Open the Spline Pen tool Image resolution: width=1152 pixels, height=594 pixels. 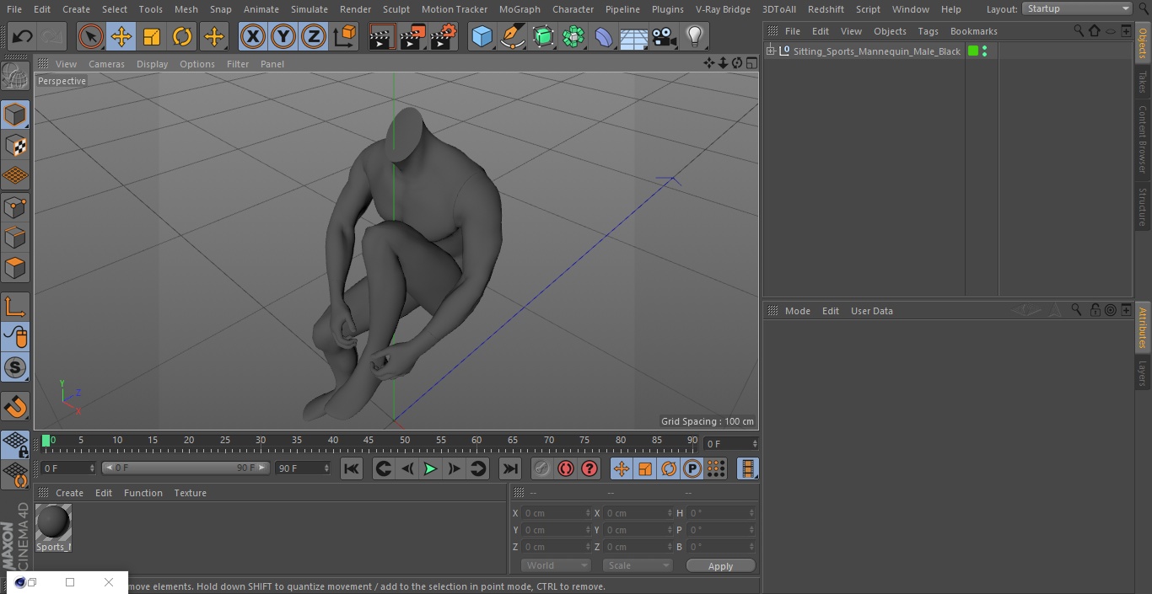[512, 37]
